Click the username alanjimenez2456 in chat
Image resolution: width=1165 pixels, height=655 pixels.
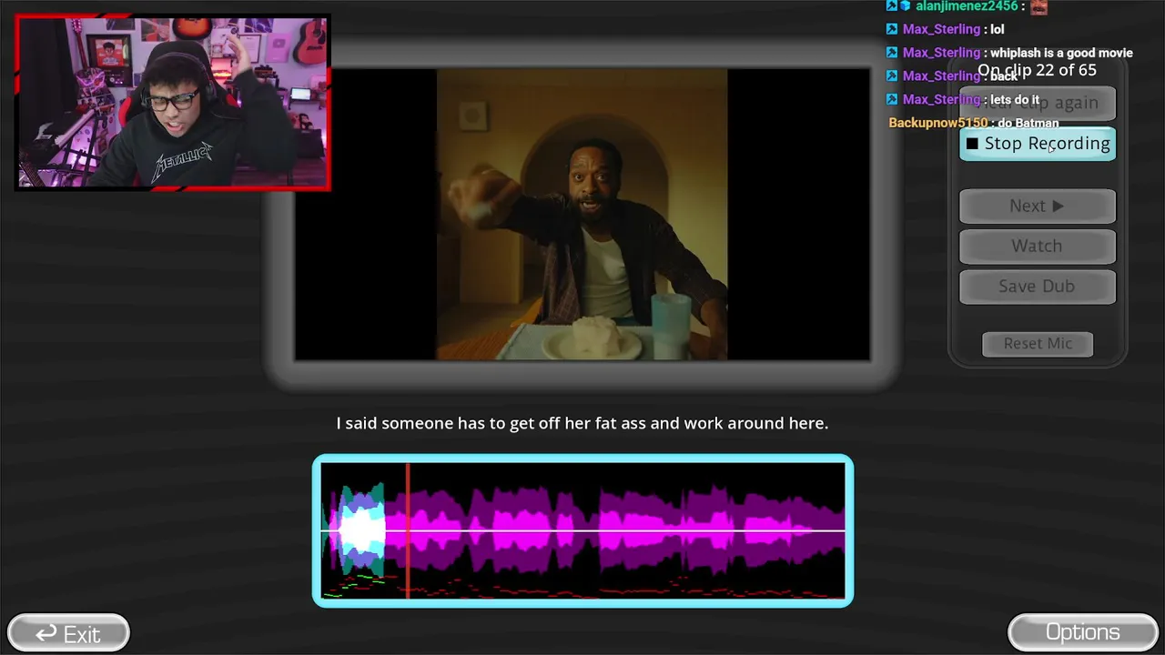[x=967, y=6]
